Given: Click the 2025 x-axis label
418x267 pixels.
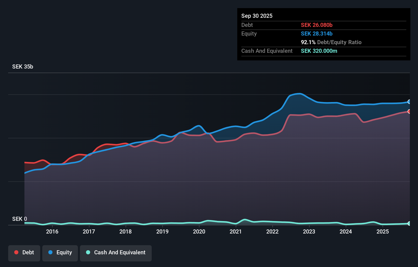Looking at the screenshot, I should [383, 231].
